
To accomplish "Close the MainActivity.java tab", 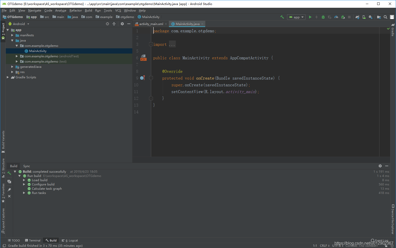I will [202, 24].
